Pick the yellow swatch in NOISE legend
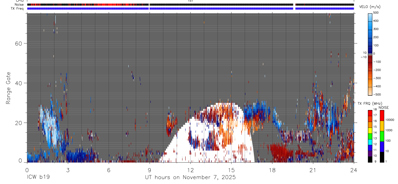The height and width of the screenshot is (184, 398). 382,126
